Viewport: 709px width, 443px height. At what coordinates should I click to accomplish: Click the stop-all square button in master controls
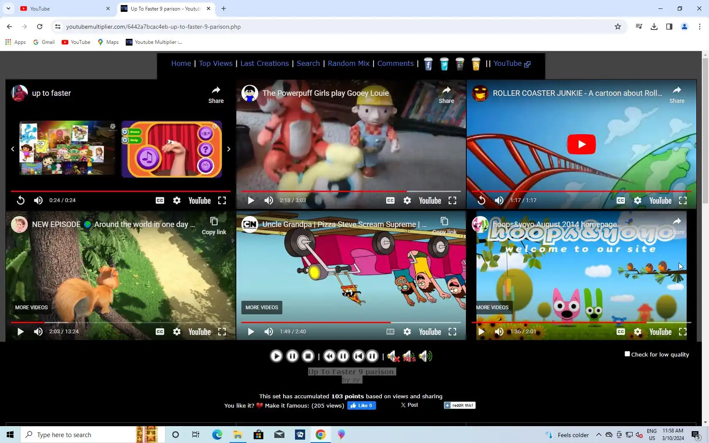coord(308,356)
